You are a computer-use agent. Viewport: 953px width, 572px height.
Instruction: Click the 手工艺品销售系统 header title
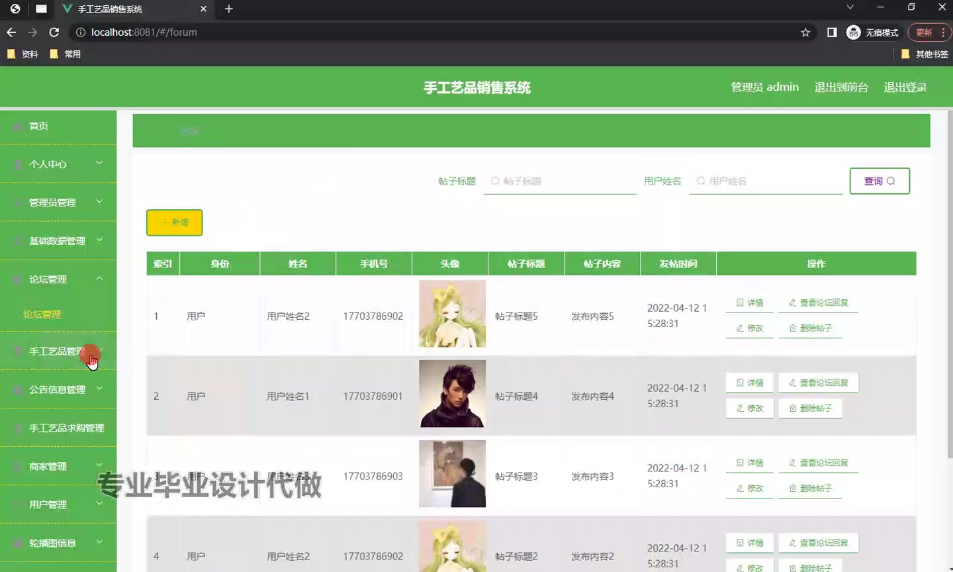(x=476, y=87)
